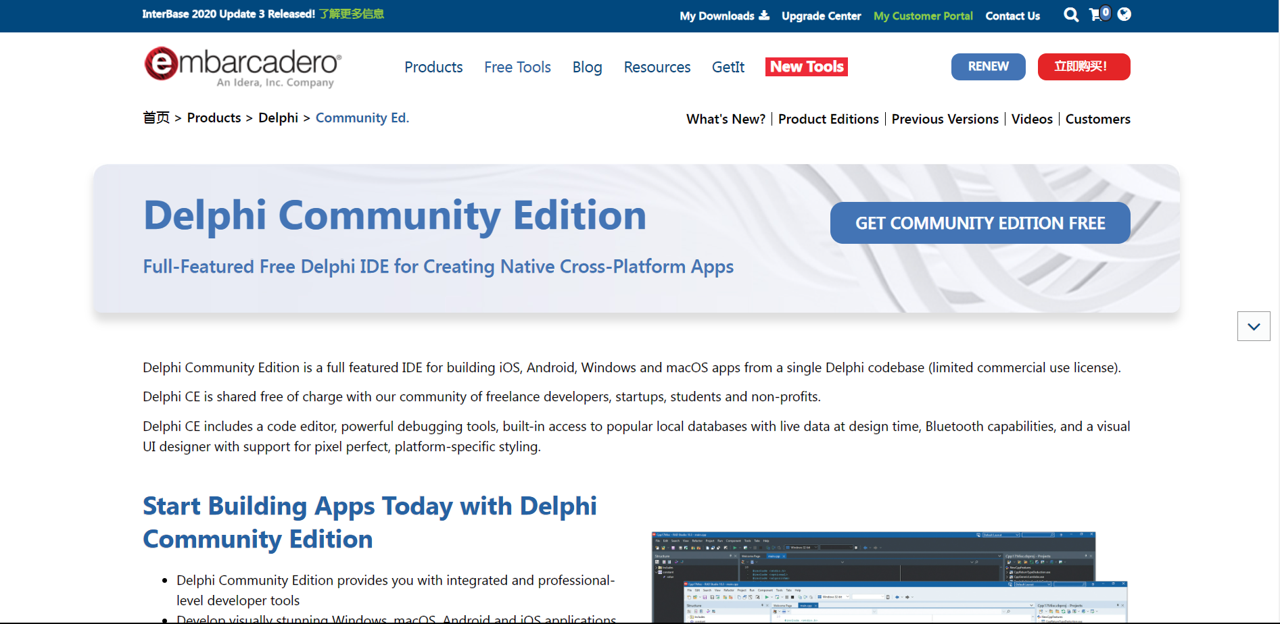Screen dimensions: 1280x624
Task: Open the Resources menu
Action: tap(657, 67)
